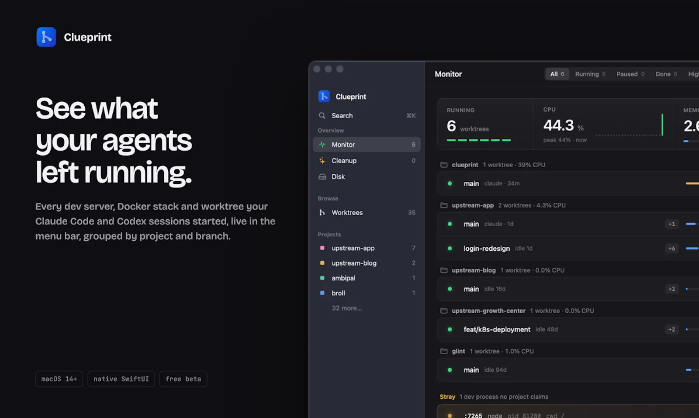The image size is (699, 418).
Task: Click the folder icon next to upstream-growth-center group
Action: 444,311
